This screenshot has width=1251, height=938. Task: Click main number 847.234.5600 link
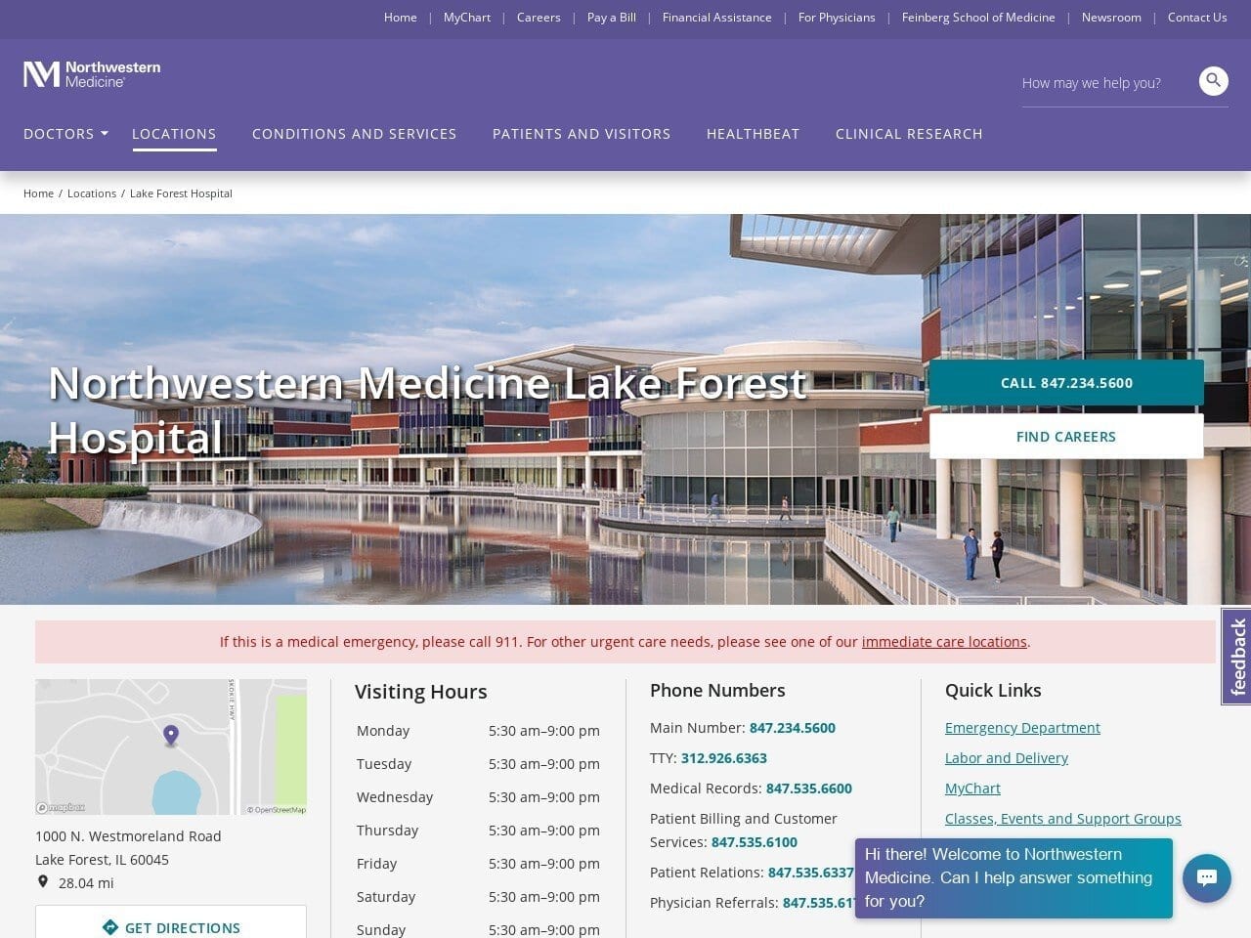coord(793,728)
